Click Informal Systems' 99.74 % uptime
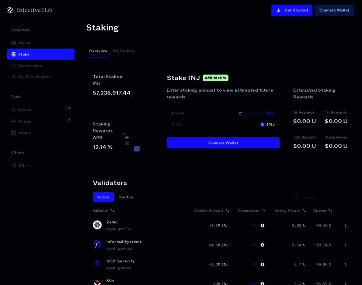The image size is (362, 285). coord(324,245)
